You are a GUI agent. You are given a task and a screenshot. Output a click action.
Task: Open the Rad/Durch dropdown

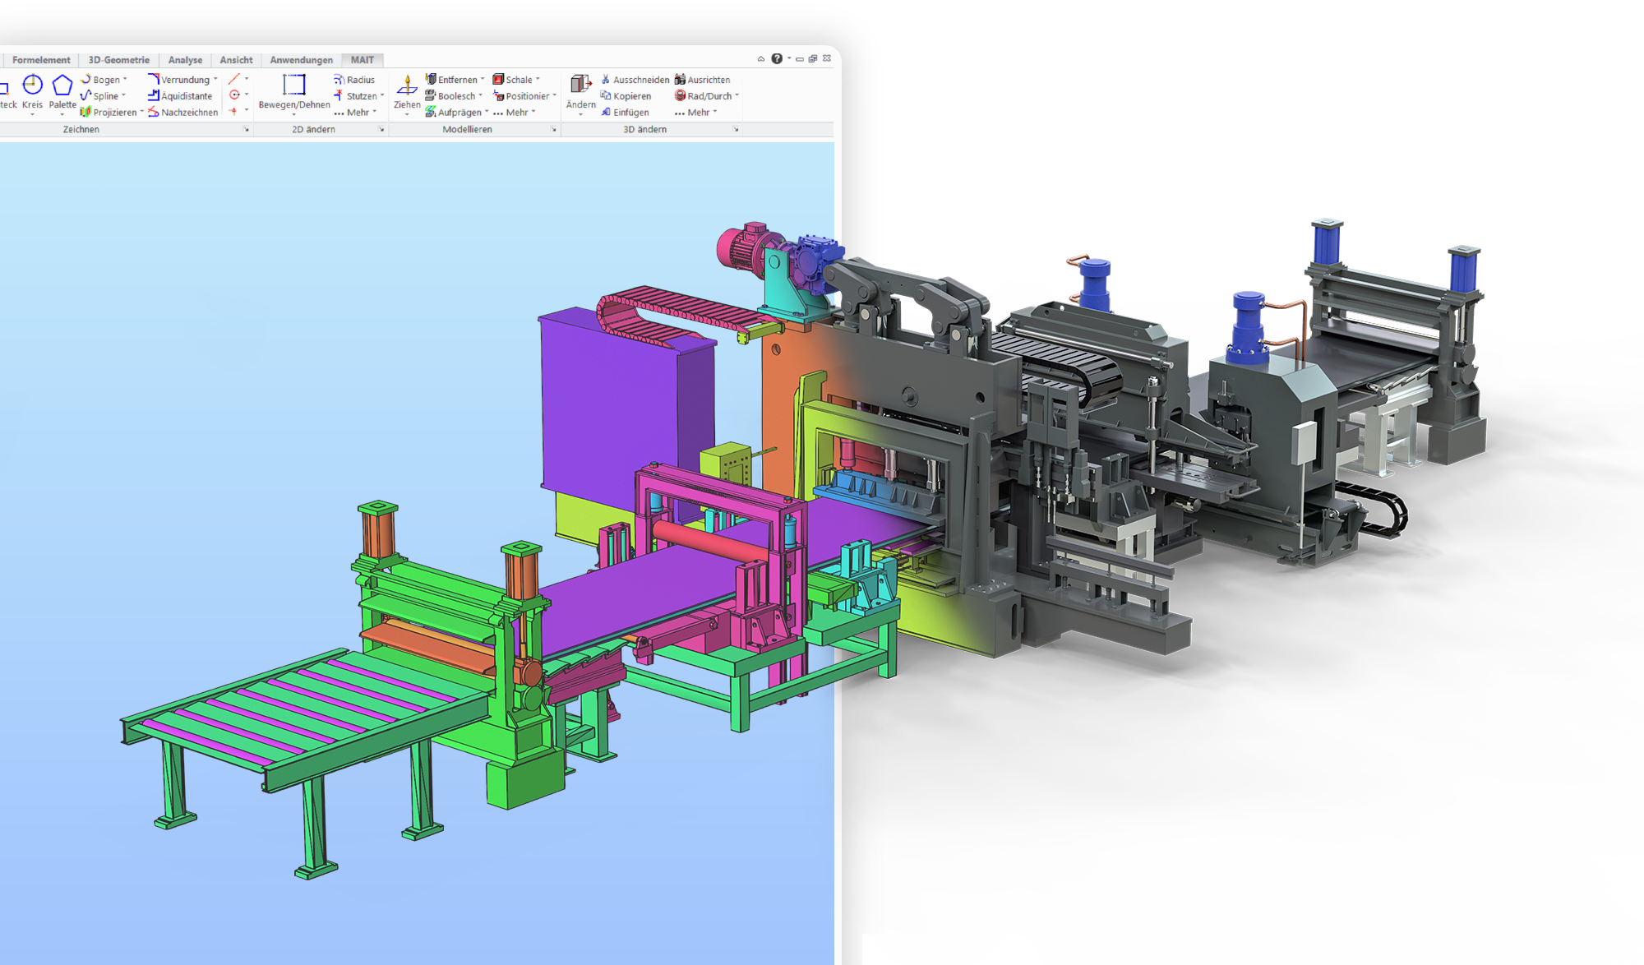(x=737, y=96)
